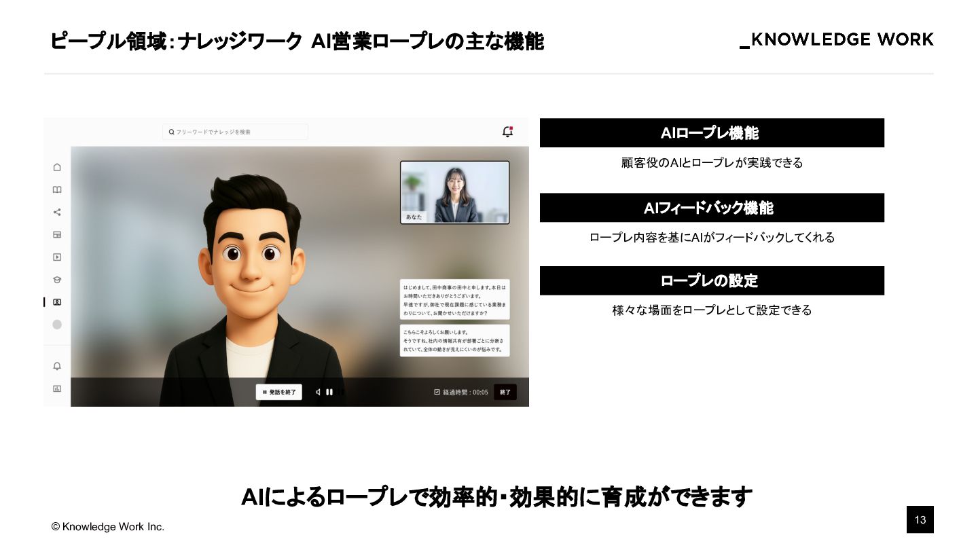Click text 顧客役のAIとロープレが実践できる
This screenshot has height=550, width=978.
click(x=712, y=163)
